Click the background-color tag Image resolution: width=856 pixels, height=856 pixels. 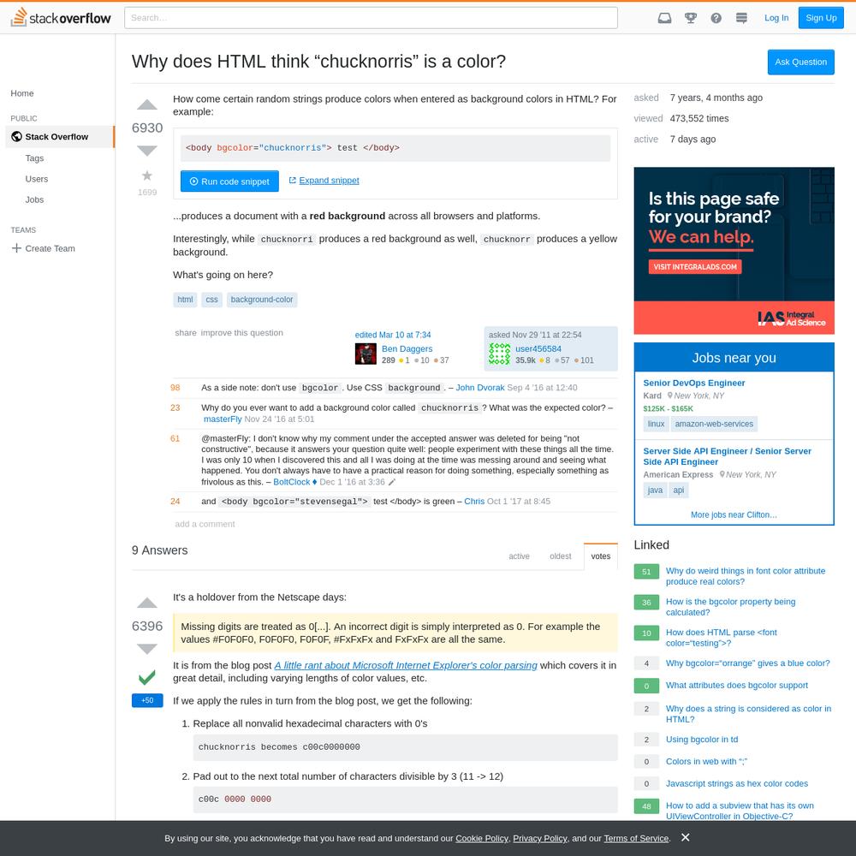pyautogui.click(x=262, y=300)
